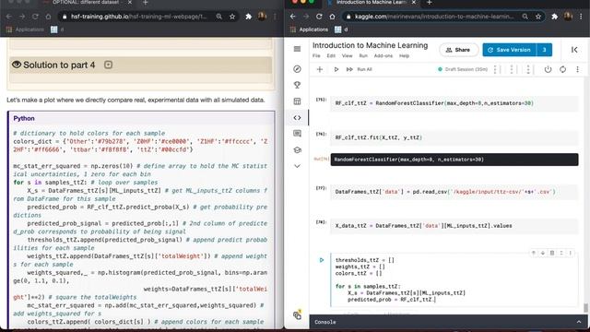Power off the notebook session
The image size is (590, 332).
tap(548, 69)
